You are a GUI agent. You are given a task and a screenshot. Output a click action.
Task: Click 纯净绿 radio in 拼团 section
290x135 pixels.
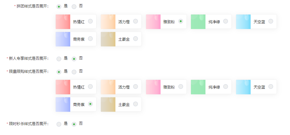pyautogui.click(x=226, y=21)
